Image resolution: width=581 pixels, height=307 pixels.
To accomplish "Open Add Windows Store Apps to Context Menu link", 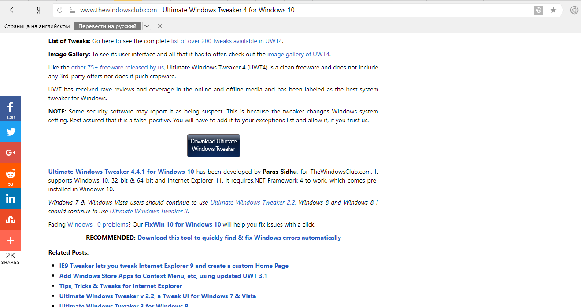I will (163, 276).
